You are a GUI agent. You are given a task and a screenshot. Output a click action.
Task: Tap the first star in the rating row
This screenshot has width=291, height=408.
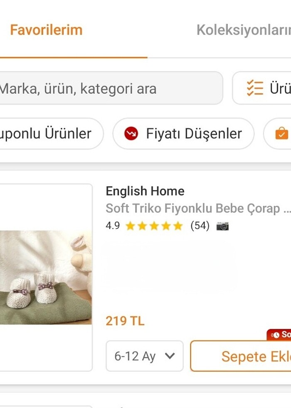pyautogui.click(x=130, y=226)
